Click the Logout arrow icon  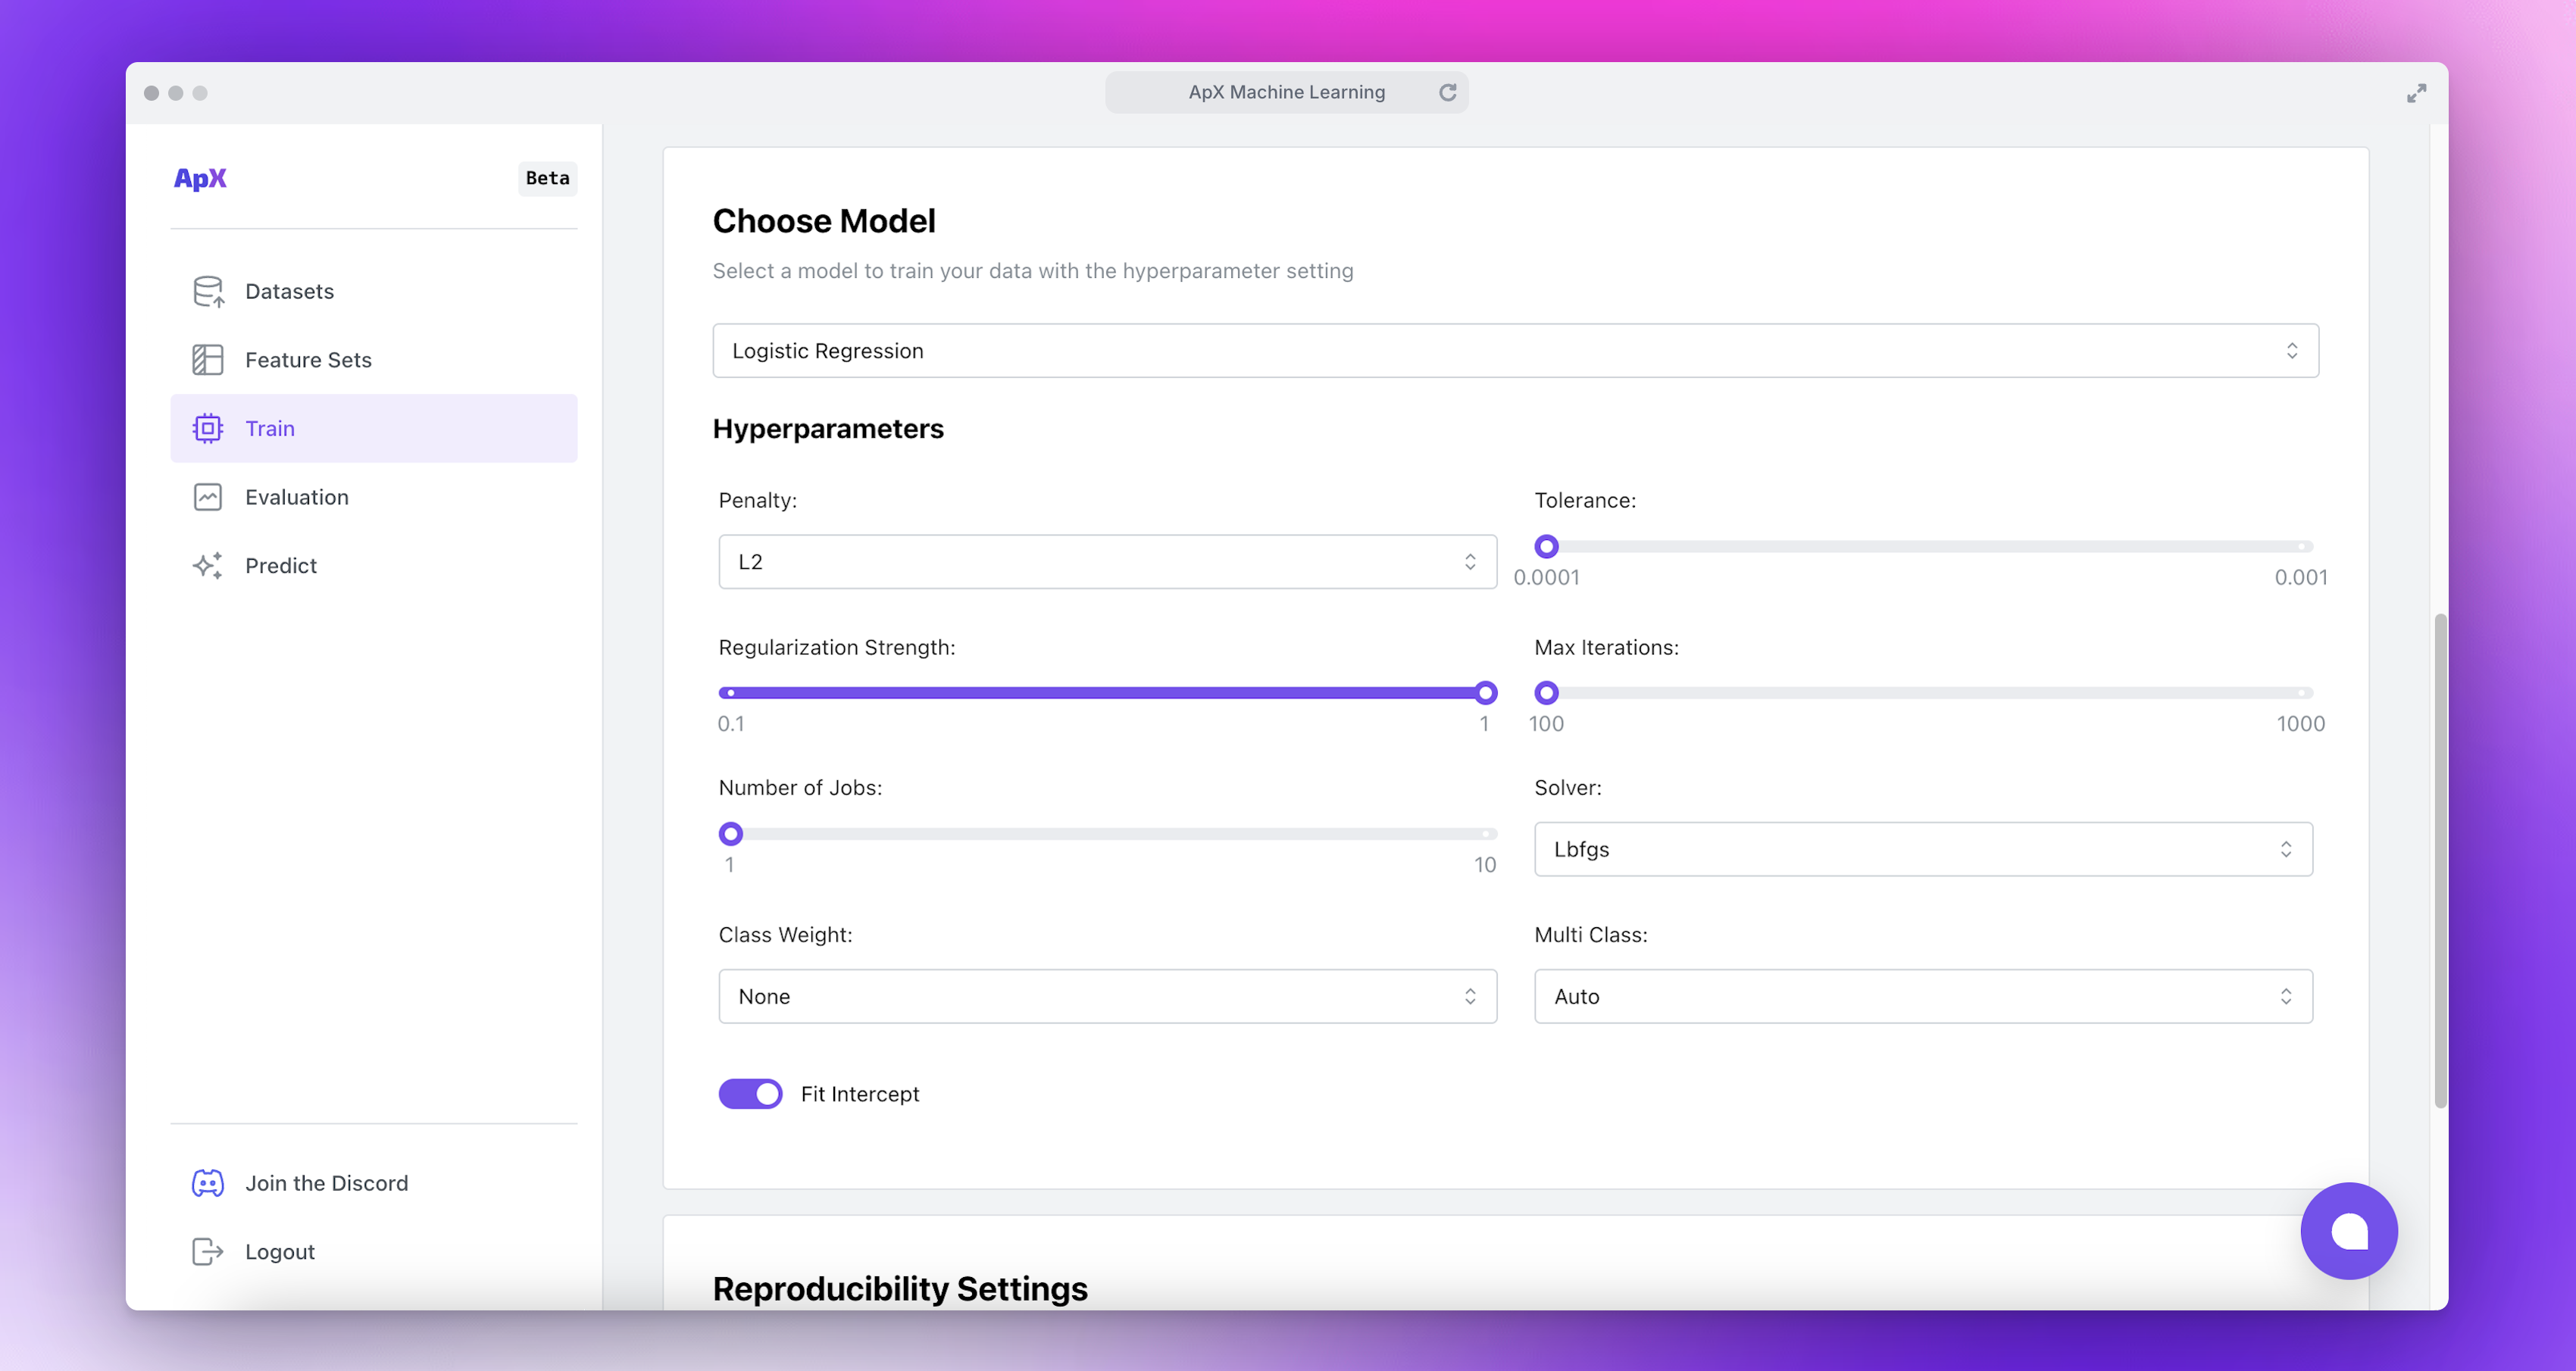pos(208,1252)
